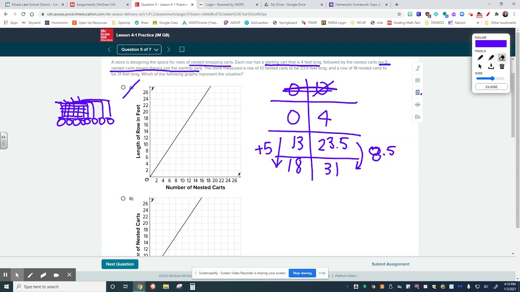Viewport: 520px width, 292px height.
Task: Click the download drawing icon
Action: (x=491, y=67)
